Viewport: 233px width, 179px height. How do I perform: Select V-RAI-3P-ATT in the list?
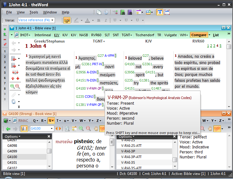tap(144, 157)
